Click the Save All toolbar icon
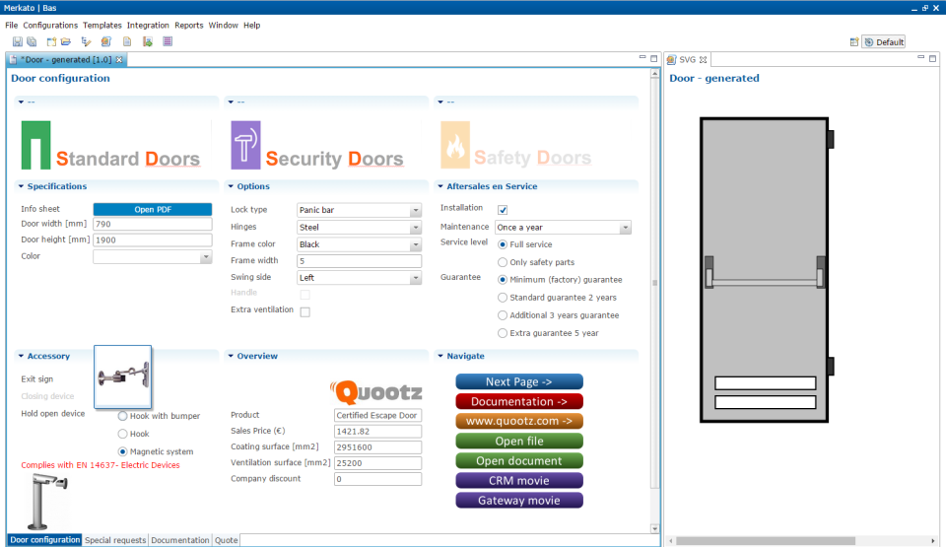Screen dimensions: 946x547 (x=32, y=41)
